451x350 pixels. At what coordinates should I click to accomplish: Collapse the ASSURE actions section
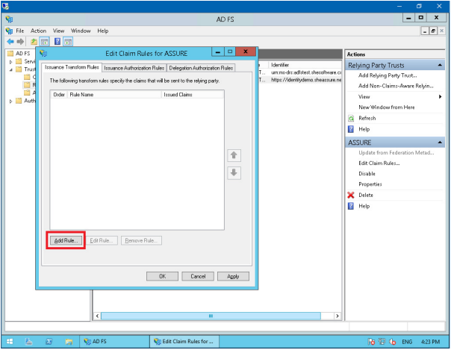tap(441, 142)
